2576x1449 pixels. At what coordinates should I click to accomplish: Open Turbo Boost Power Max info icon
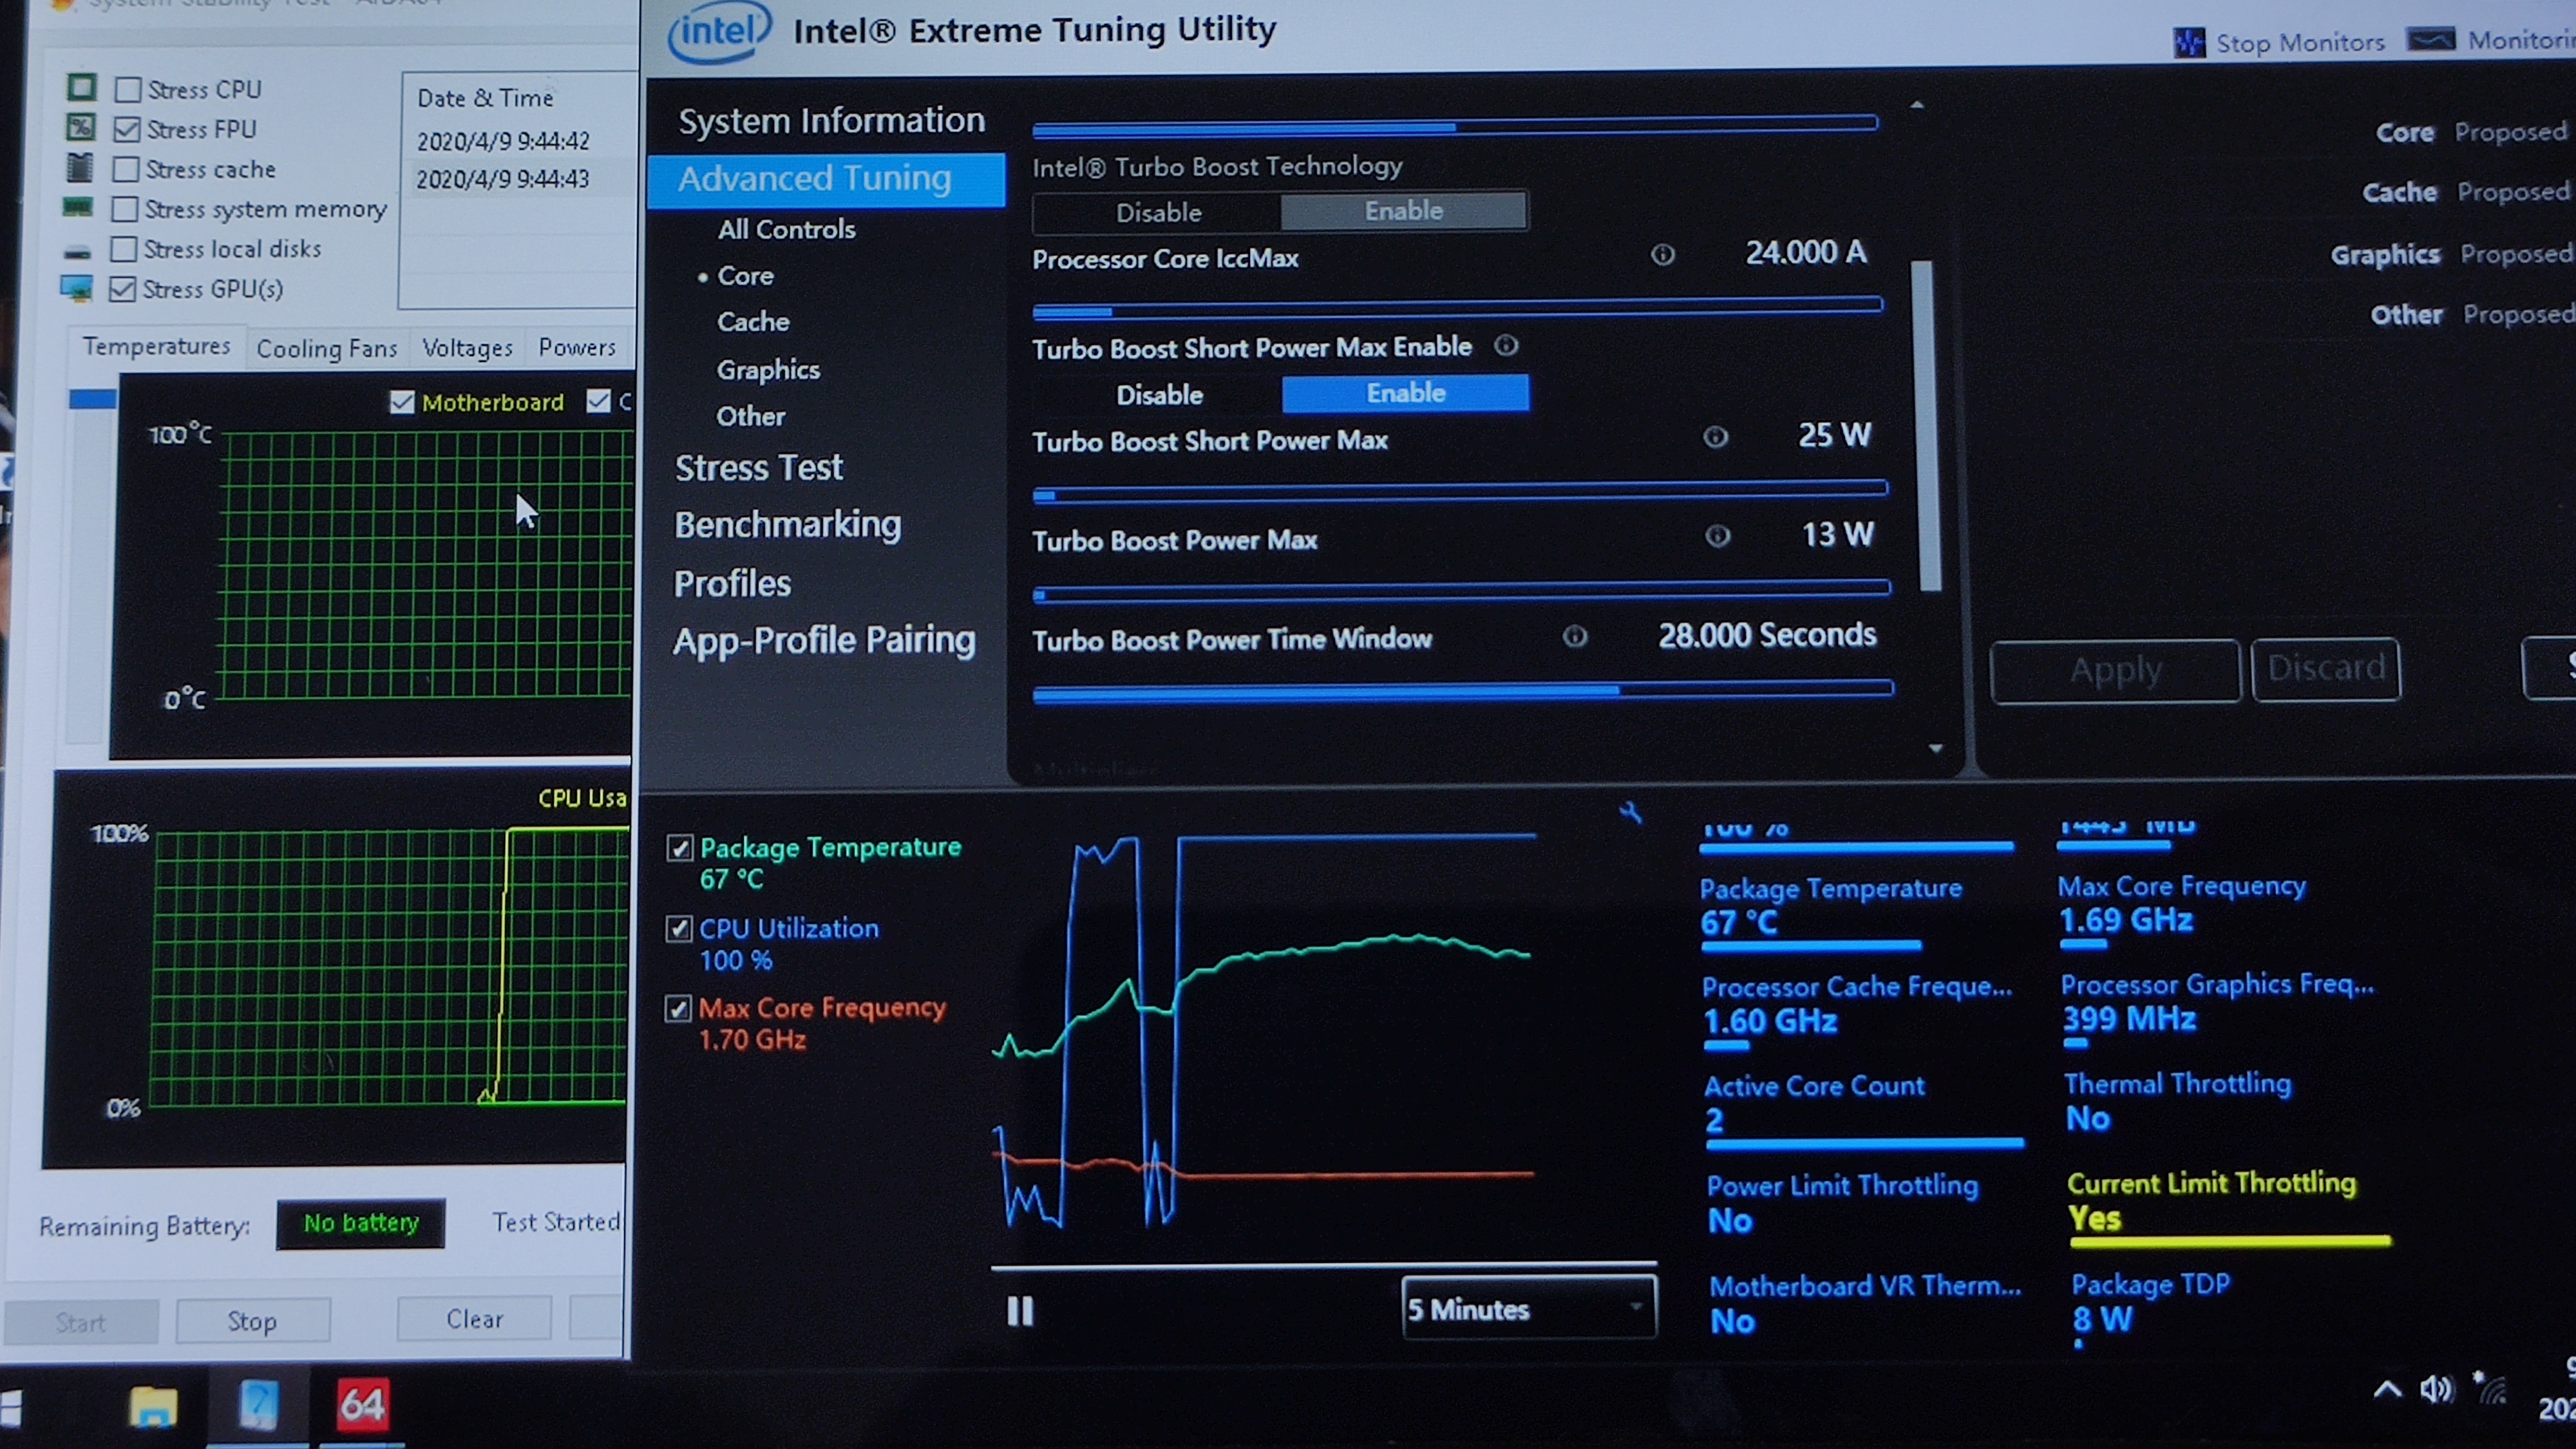coord(1717,536)
